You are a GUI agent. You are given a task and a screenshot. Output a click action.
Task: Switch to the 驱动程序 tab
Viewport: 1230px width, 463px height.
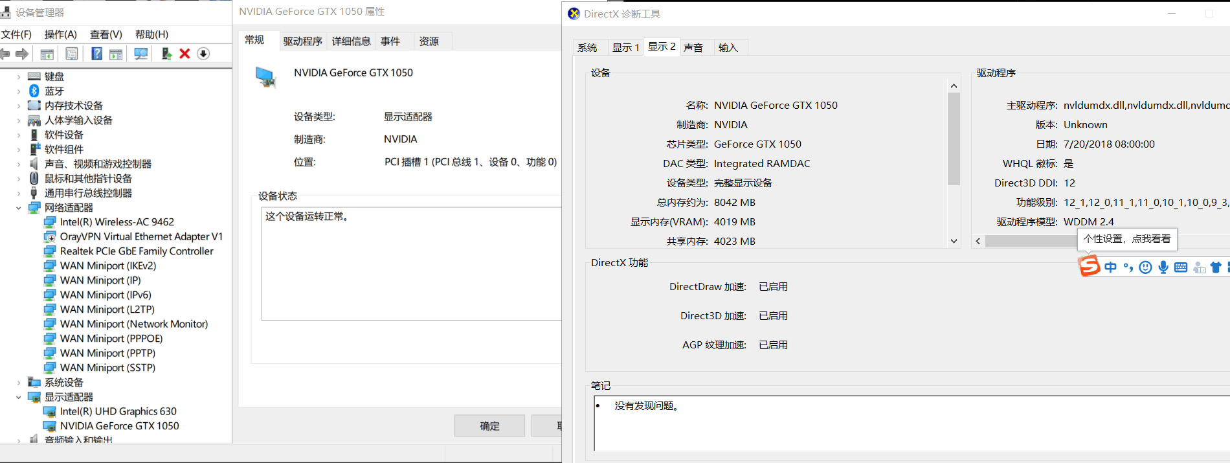click(x=302, y=41)
